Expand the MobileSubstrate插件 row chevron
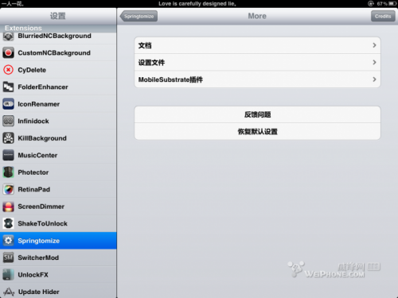Screen dimensions: 398x298 tap(374, 79)
